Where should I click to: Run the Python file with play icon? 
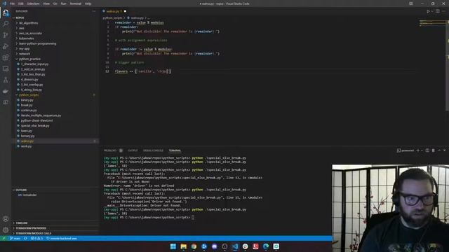(x=429, y=11)
